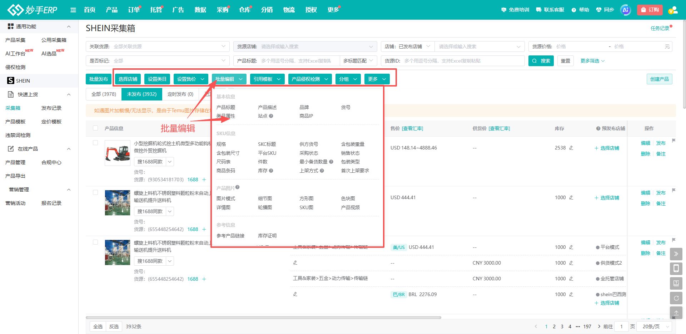Screen dimensions: 686x334
Task: Switch to the 全部 (3978) tab
Action: click(x=104, y=94)
